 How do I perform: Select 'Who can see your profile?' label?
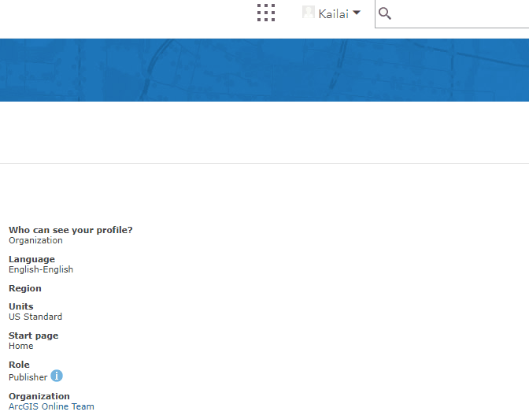(x=71, y=230)
